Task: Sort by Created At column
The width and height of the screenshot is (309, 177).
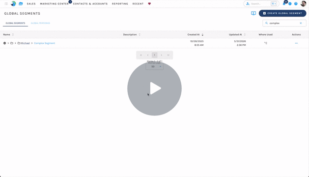Action: (196, 34)
